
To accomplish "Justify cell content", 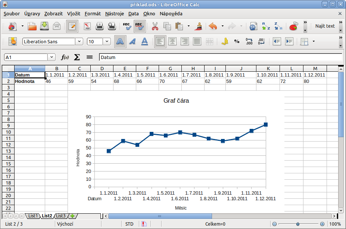I will (x=197, y=41).
